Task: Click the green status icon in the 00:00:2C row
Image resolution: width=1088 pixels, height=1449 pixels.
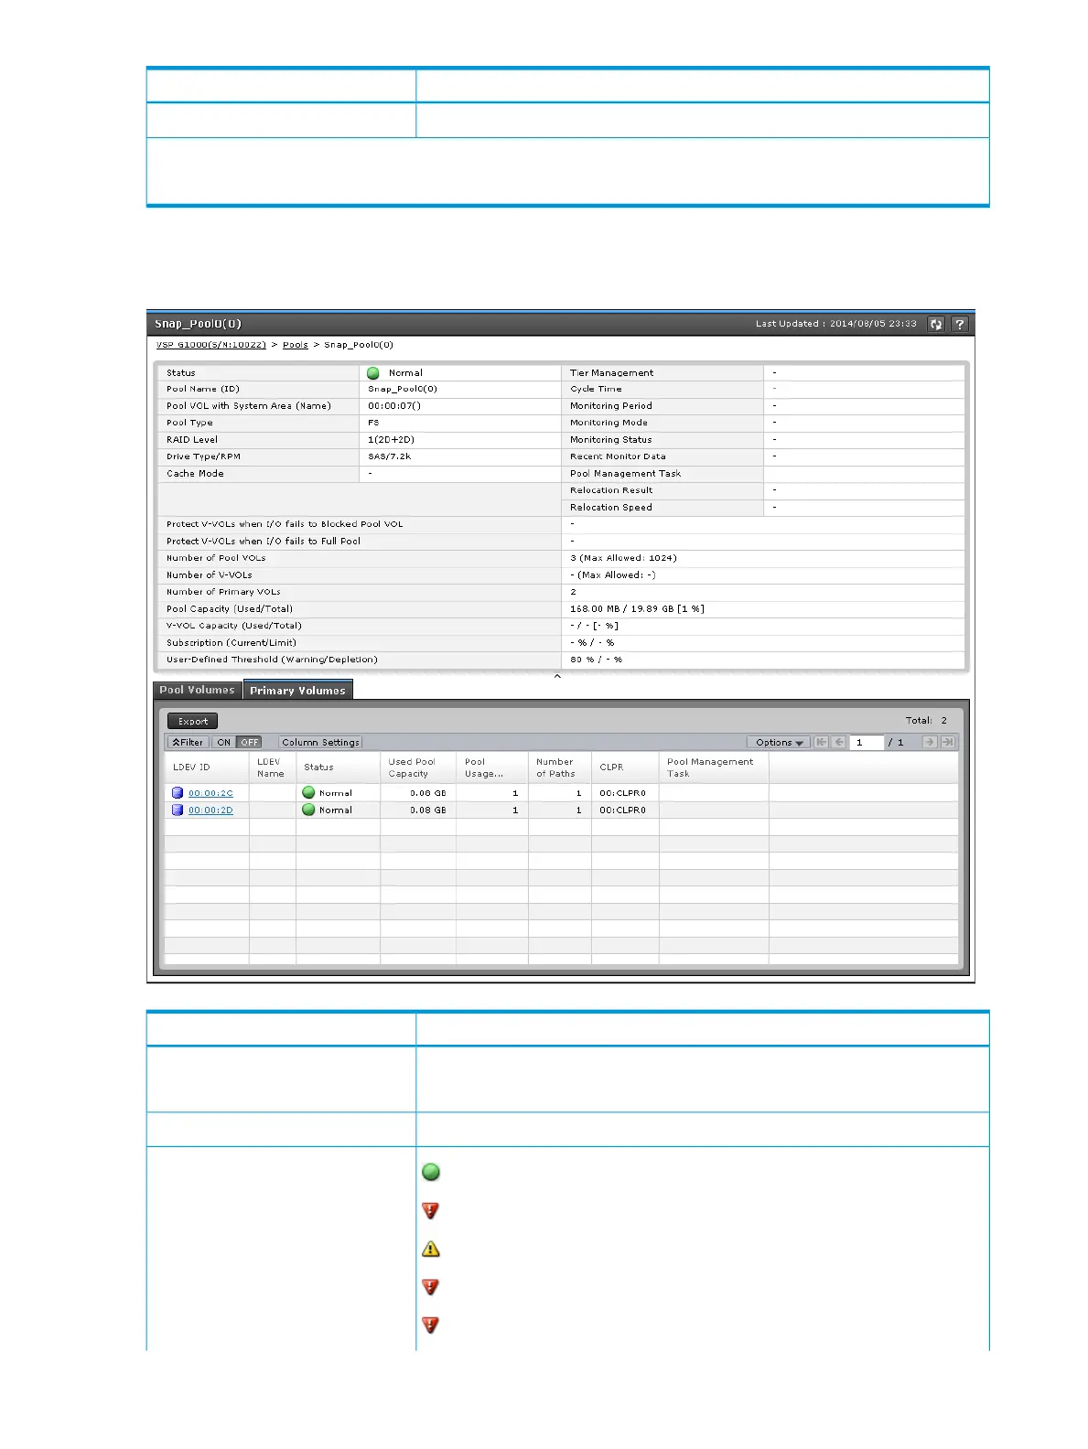Action: tap(308, 793)
